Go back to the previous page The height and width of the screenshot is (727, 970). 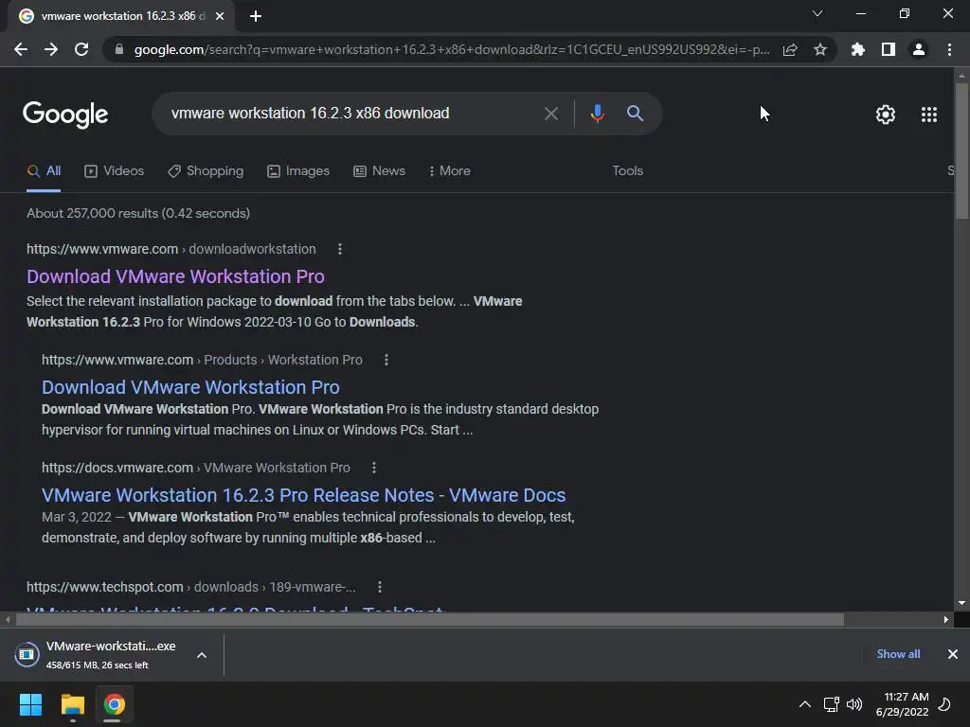pyautogui.click(x=21, y=49)
